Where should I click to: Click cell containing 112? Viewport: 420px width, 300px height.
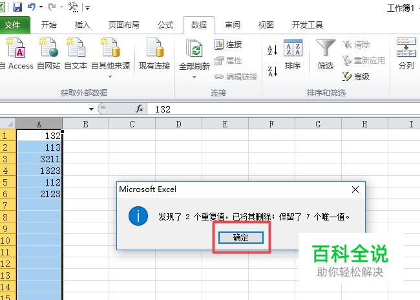tap(39, 182)
